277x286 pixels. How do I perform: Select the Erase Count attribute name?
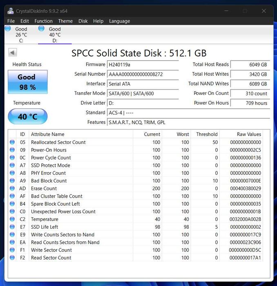click(x=44, y=189)
